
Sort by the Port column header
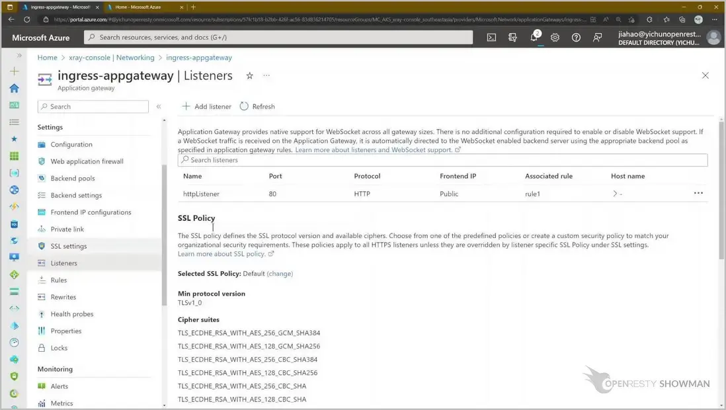coord(276,176)
